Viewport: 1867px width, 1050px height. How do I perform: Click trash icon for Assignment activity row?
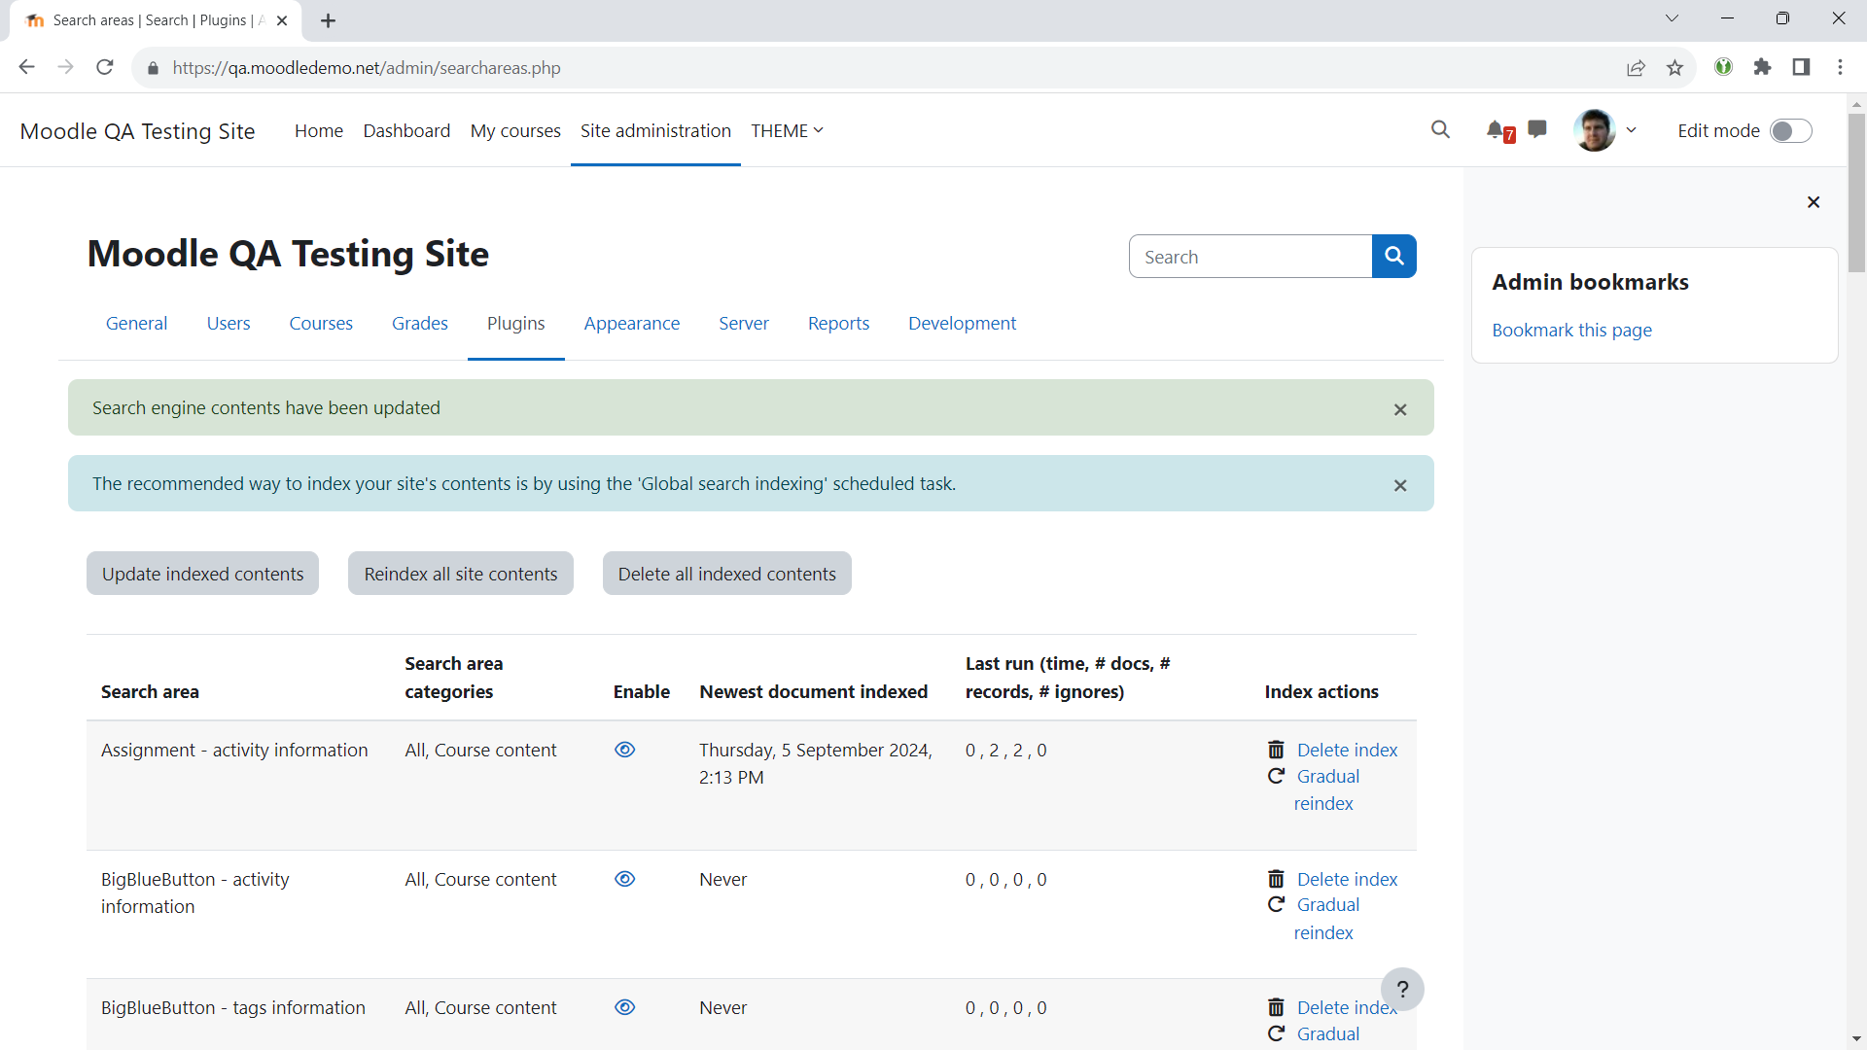1276,750
